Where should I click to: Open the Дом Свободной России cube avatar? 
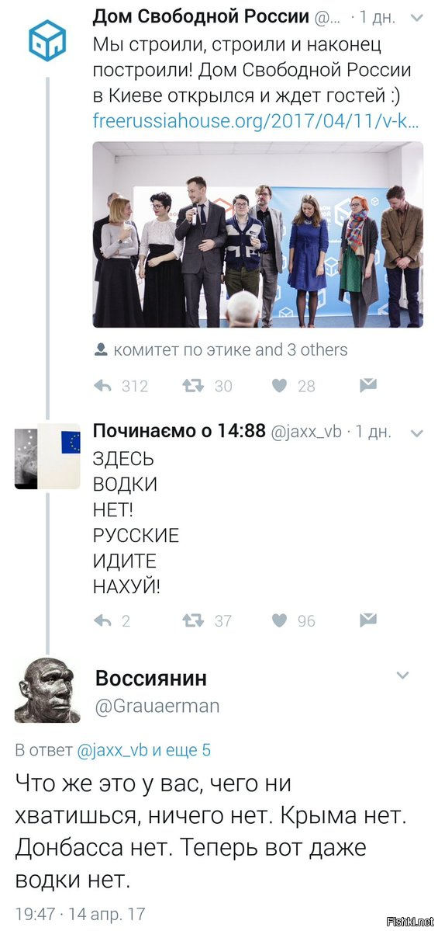point(47,40)
